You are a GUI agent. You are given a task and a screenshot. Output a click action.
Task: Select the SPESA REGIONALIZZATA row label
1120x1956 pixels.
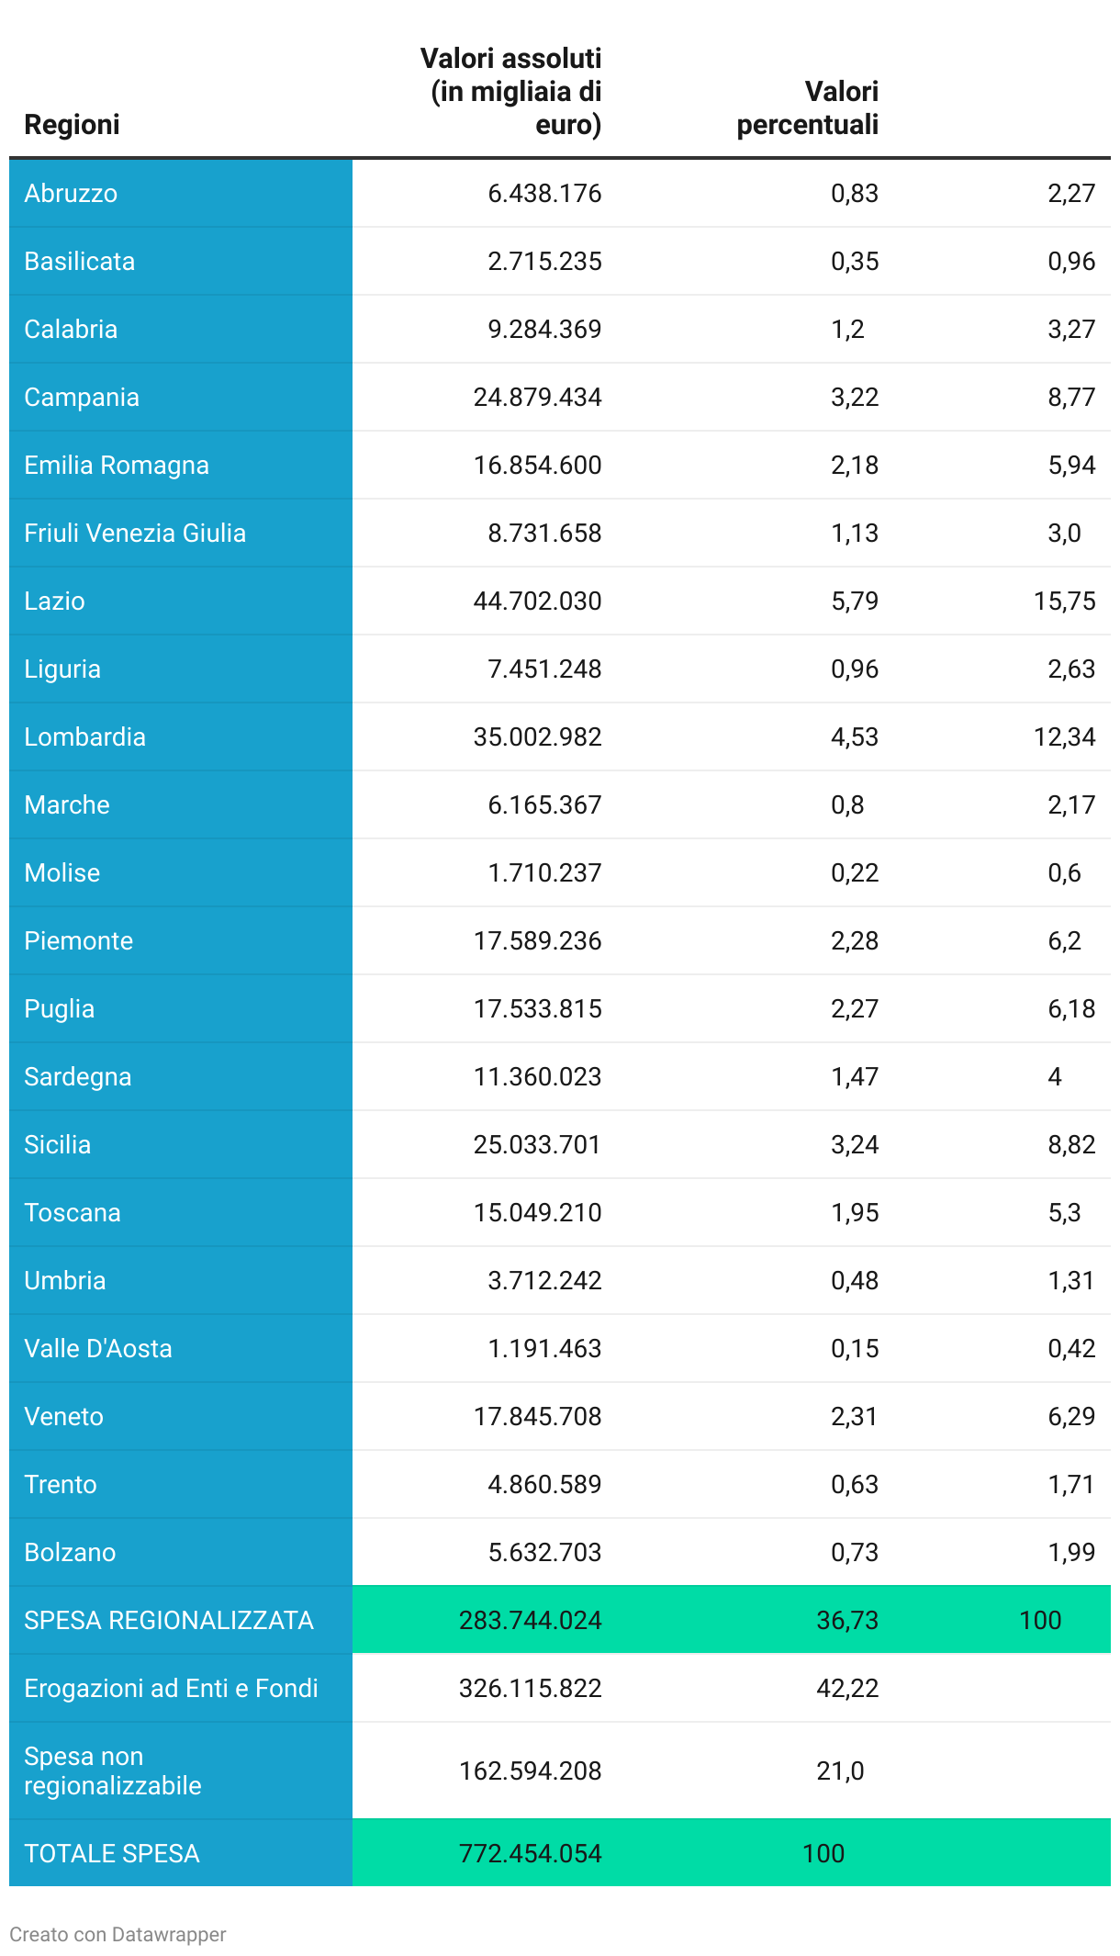click(169, 1621)
